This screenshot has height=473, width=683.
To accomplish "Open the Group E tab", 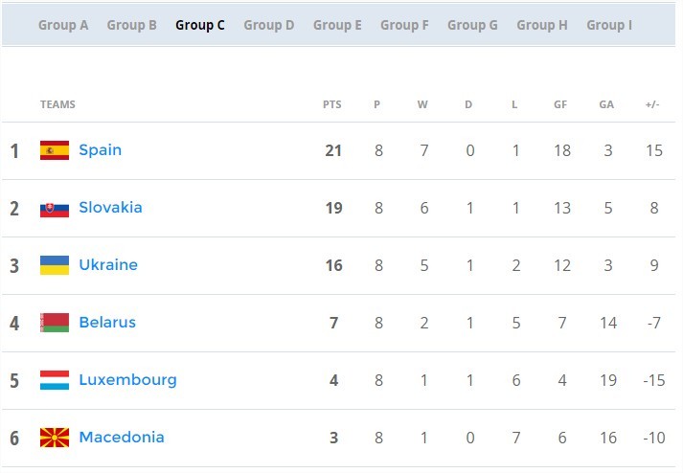I will [337, 25].
